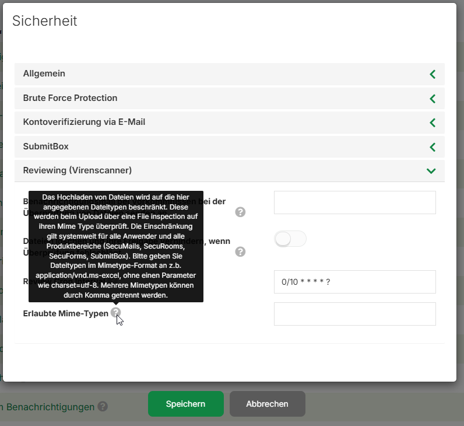Click help icon next to Benachrichtigungen behind dialog
This screenshot has height=426, width=464.
103,407
